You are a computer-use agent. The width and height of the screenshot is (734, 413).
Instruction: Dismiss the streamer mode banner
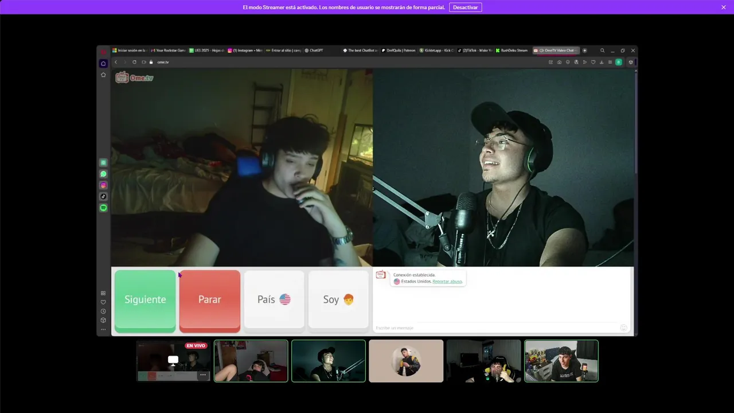pyautogui.click(x=724, y=7)
